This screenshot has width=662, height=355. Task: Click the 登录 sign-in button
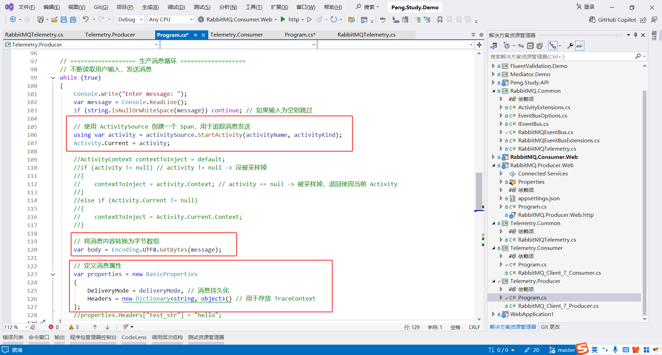pos(585,7)
